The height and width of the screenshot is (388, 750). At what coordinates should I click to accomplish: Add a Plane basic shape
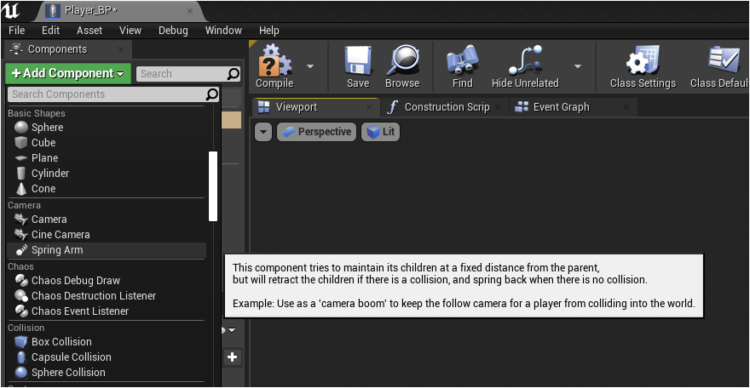(107, 158)
